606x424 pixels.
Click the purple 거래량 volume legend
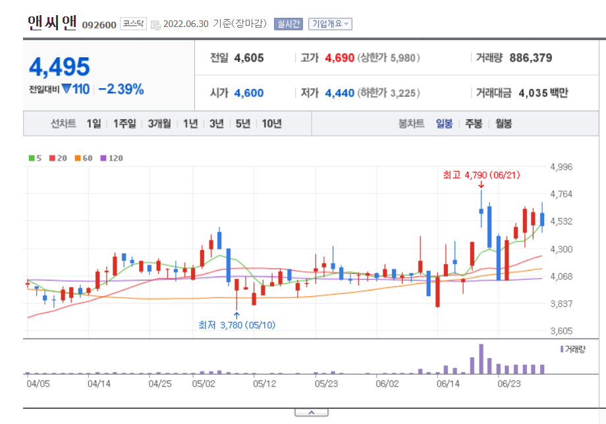pos(573,349)
